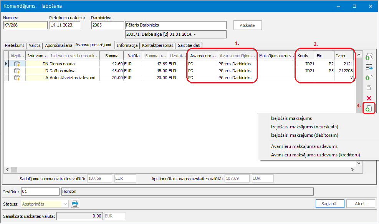Click the Izmp cell 2121
379x224 pixels.
(344, 64)
